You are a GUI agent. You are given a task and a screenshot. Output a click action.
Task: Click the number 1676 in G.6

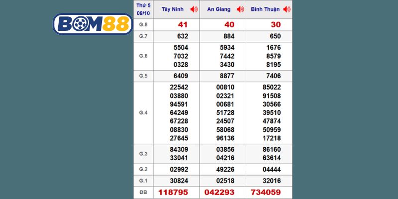274,48
